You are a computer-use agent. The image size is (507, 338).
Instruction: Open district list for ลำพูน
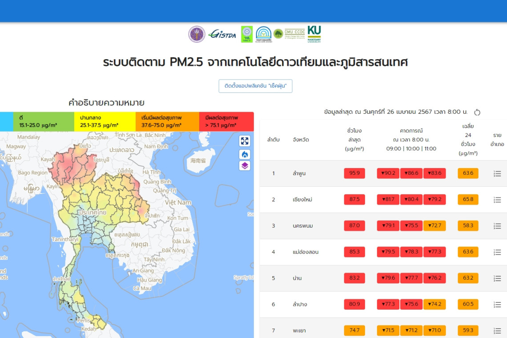(497, 173)
